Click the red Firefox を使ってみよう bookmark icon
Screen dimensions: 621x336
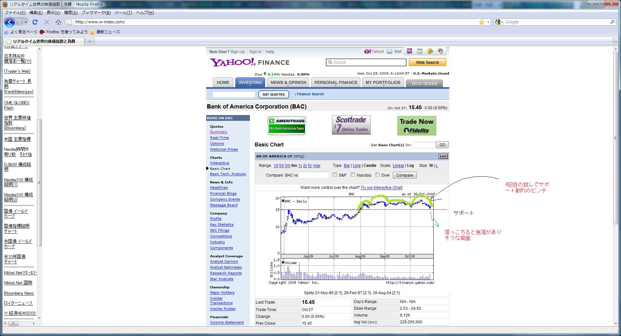pos(42,32)
